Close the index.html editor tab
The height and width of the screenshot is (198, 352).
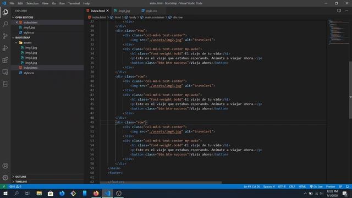click(x=108, y=11)
